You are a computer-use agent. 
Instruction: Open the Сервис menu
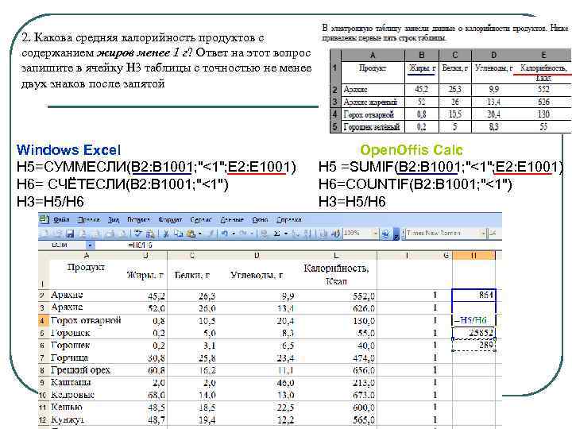201,219
